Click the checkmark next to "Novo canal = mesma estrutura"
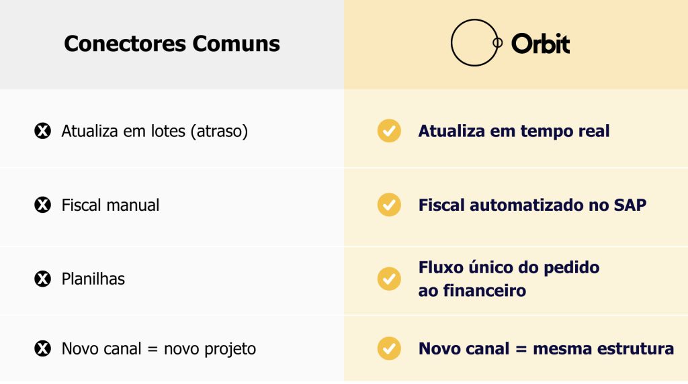Screen dimensions: 688x384 (x=389, y=348)
